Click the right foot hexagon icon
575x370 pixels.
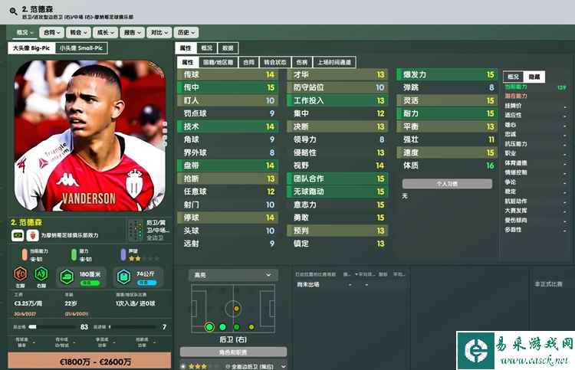coord(41,274)
